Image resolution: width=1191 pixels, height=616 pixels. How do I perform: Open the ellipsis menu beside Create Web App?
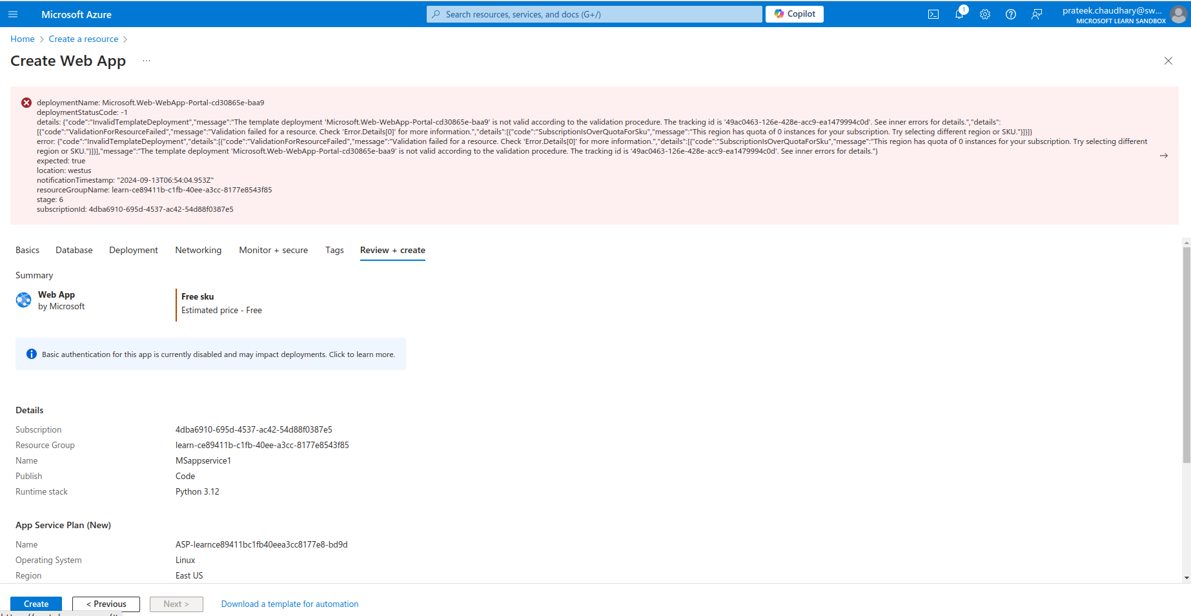point(147,61)
